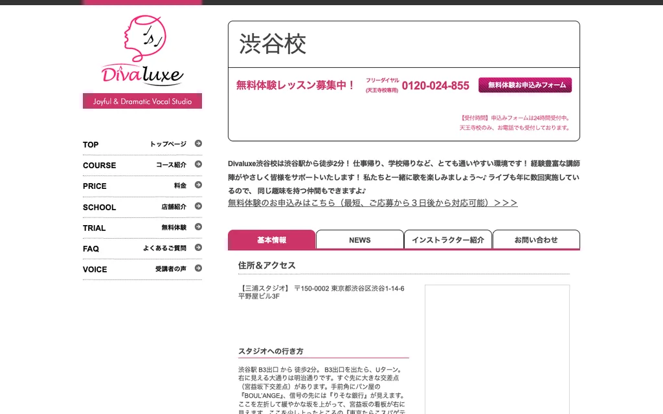Click the empty map frame beside the address
This screenshot has height=414, width=663.
tap(497, 349)
